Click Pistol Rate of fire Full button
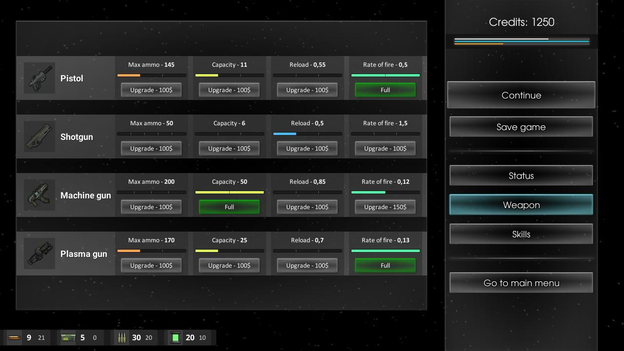624x351 pixels. pyautogui.click(x=385, y=90)
